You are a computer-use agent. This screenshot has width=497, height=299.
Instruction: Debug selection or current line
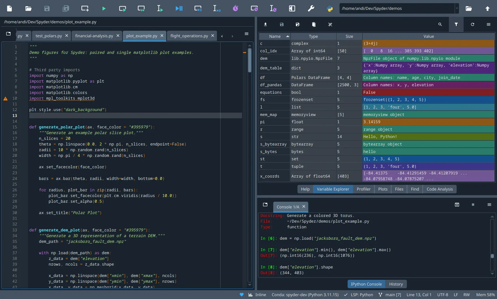217,9
